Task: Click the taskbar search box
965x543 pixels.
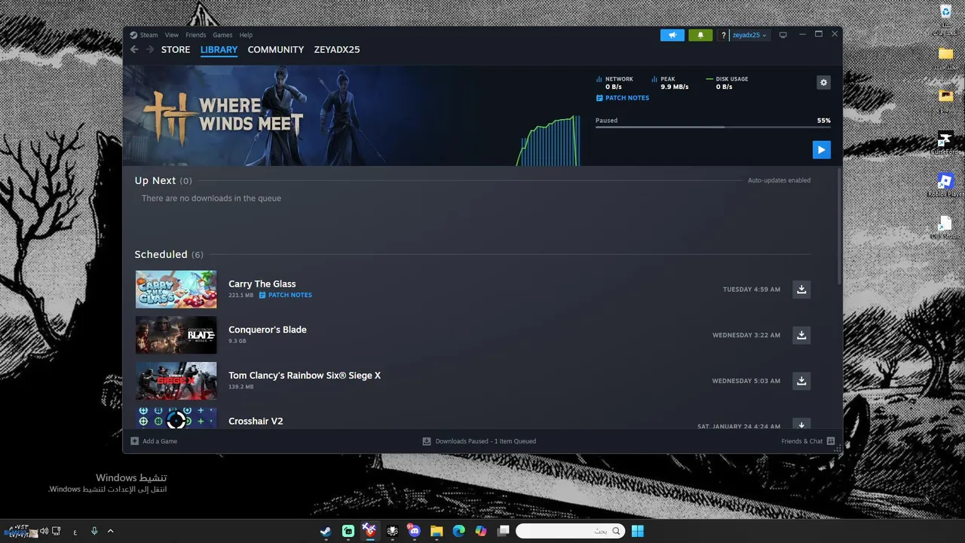Action: click(x=571, y=531)
